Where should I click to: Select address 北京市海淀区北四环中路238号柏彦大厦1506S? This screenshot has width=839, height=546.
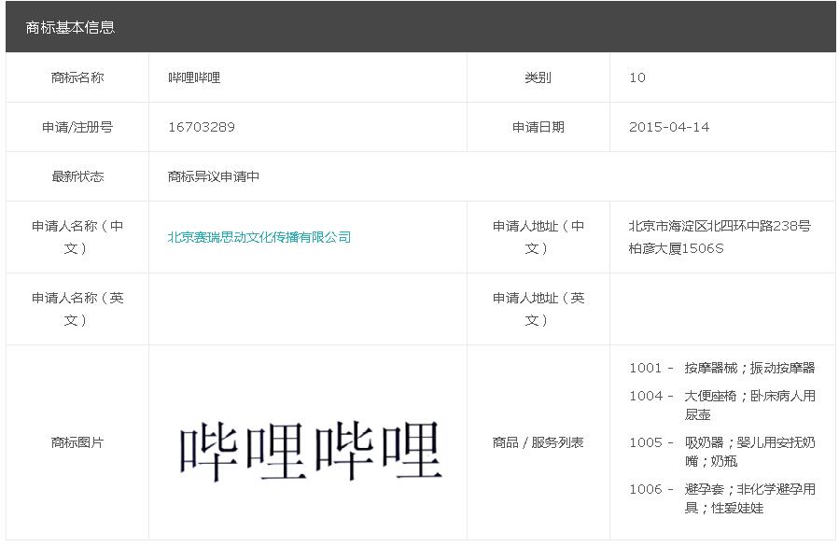720,237
